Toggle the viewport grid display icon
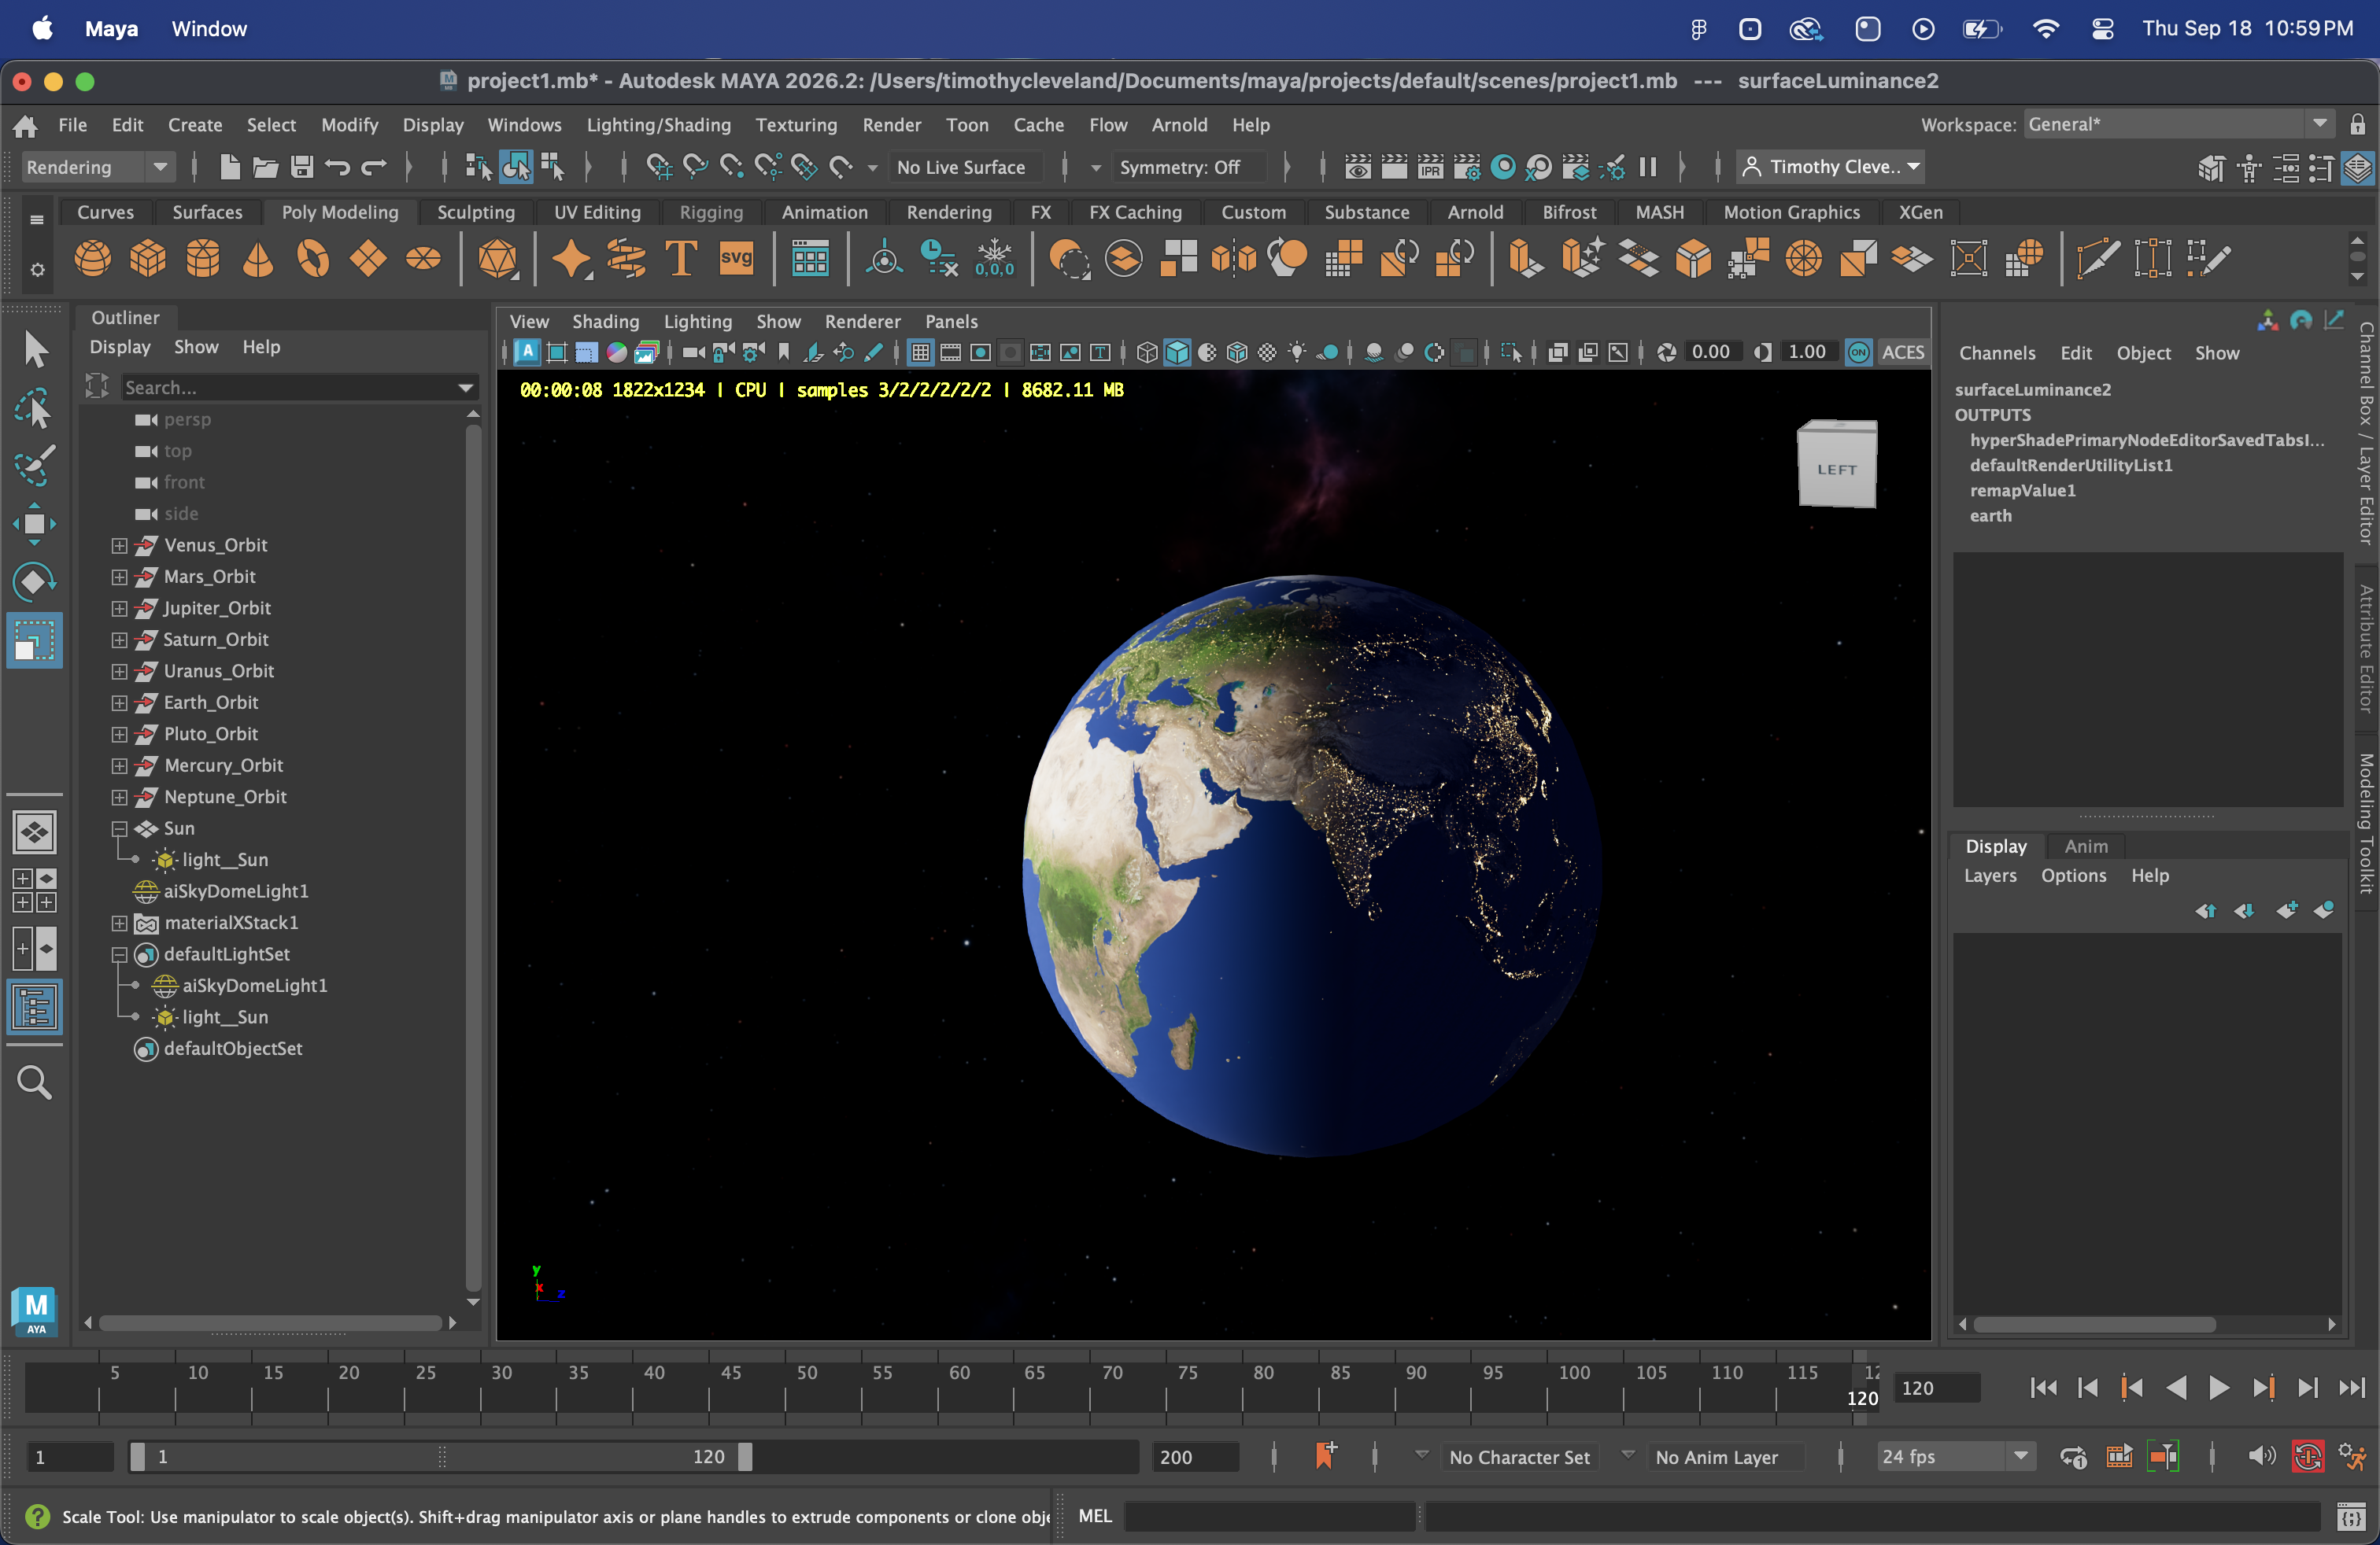This screenshot has height=1545, width=2380. [x=920, y=352]
